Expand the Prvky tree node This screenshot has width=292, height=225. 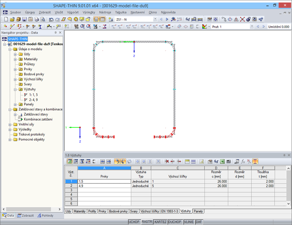click(15, 69)
